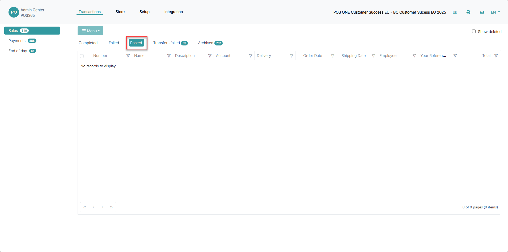Click the PO avatar logo

coord(14,12)
